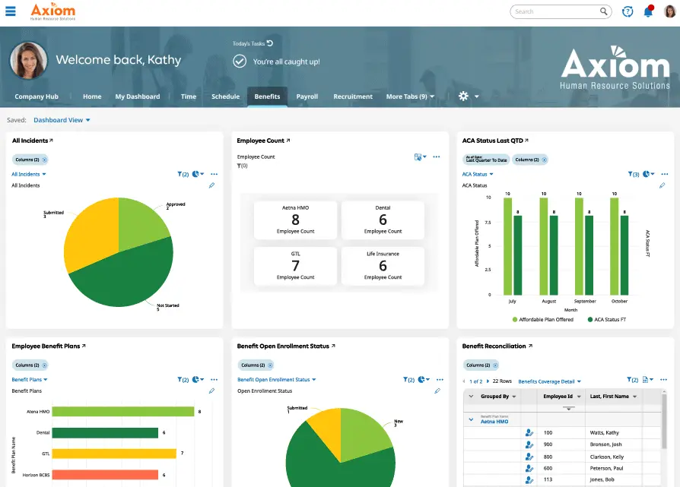Collapse the Aetna HMO group row
Screen dimensions: 680x487
471,419
